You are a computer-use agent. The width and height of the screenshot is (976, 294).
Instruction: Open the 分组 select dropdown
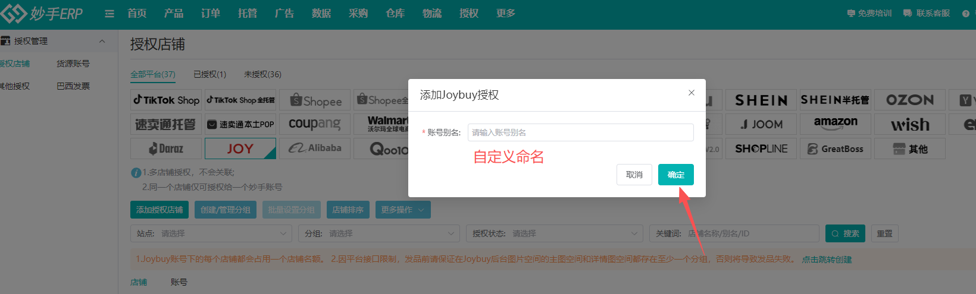[x=379, y=233]
